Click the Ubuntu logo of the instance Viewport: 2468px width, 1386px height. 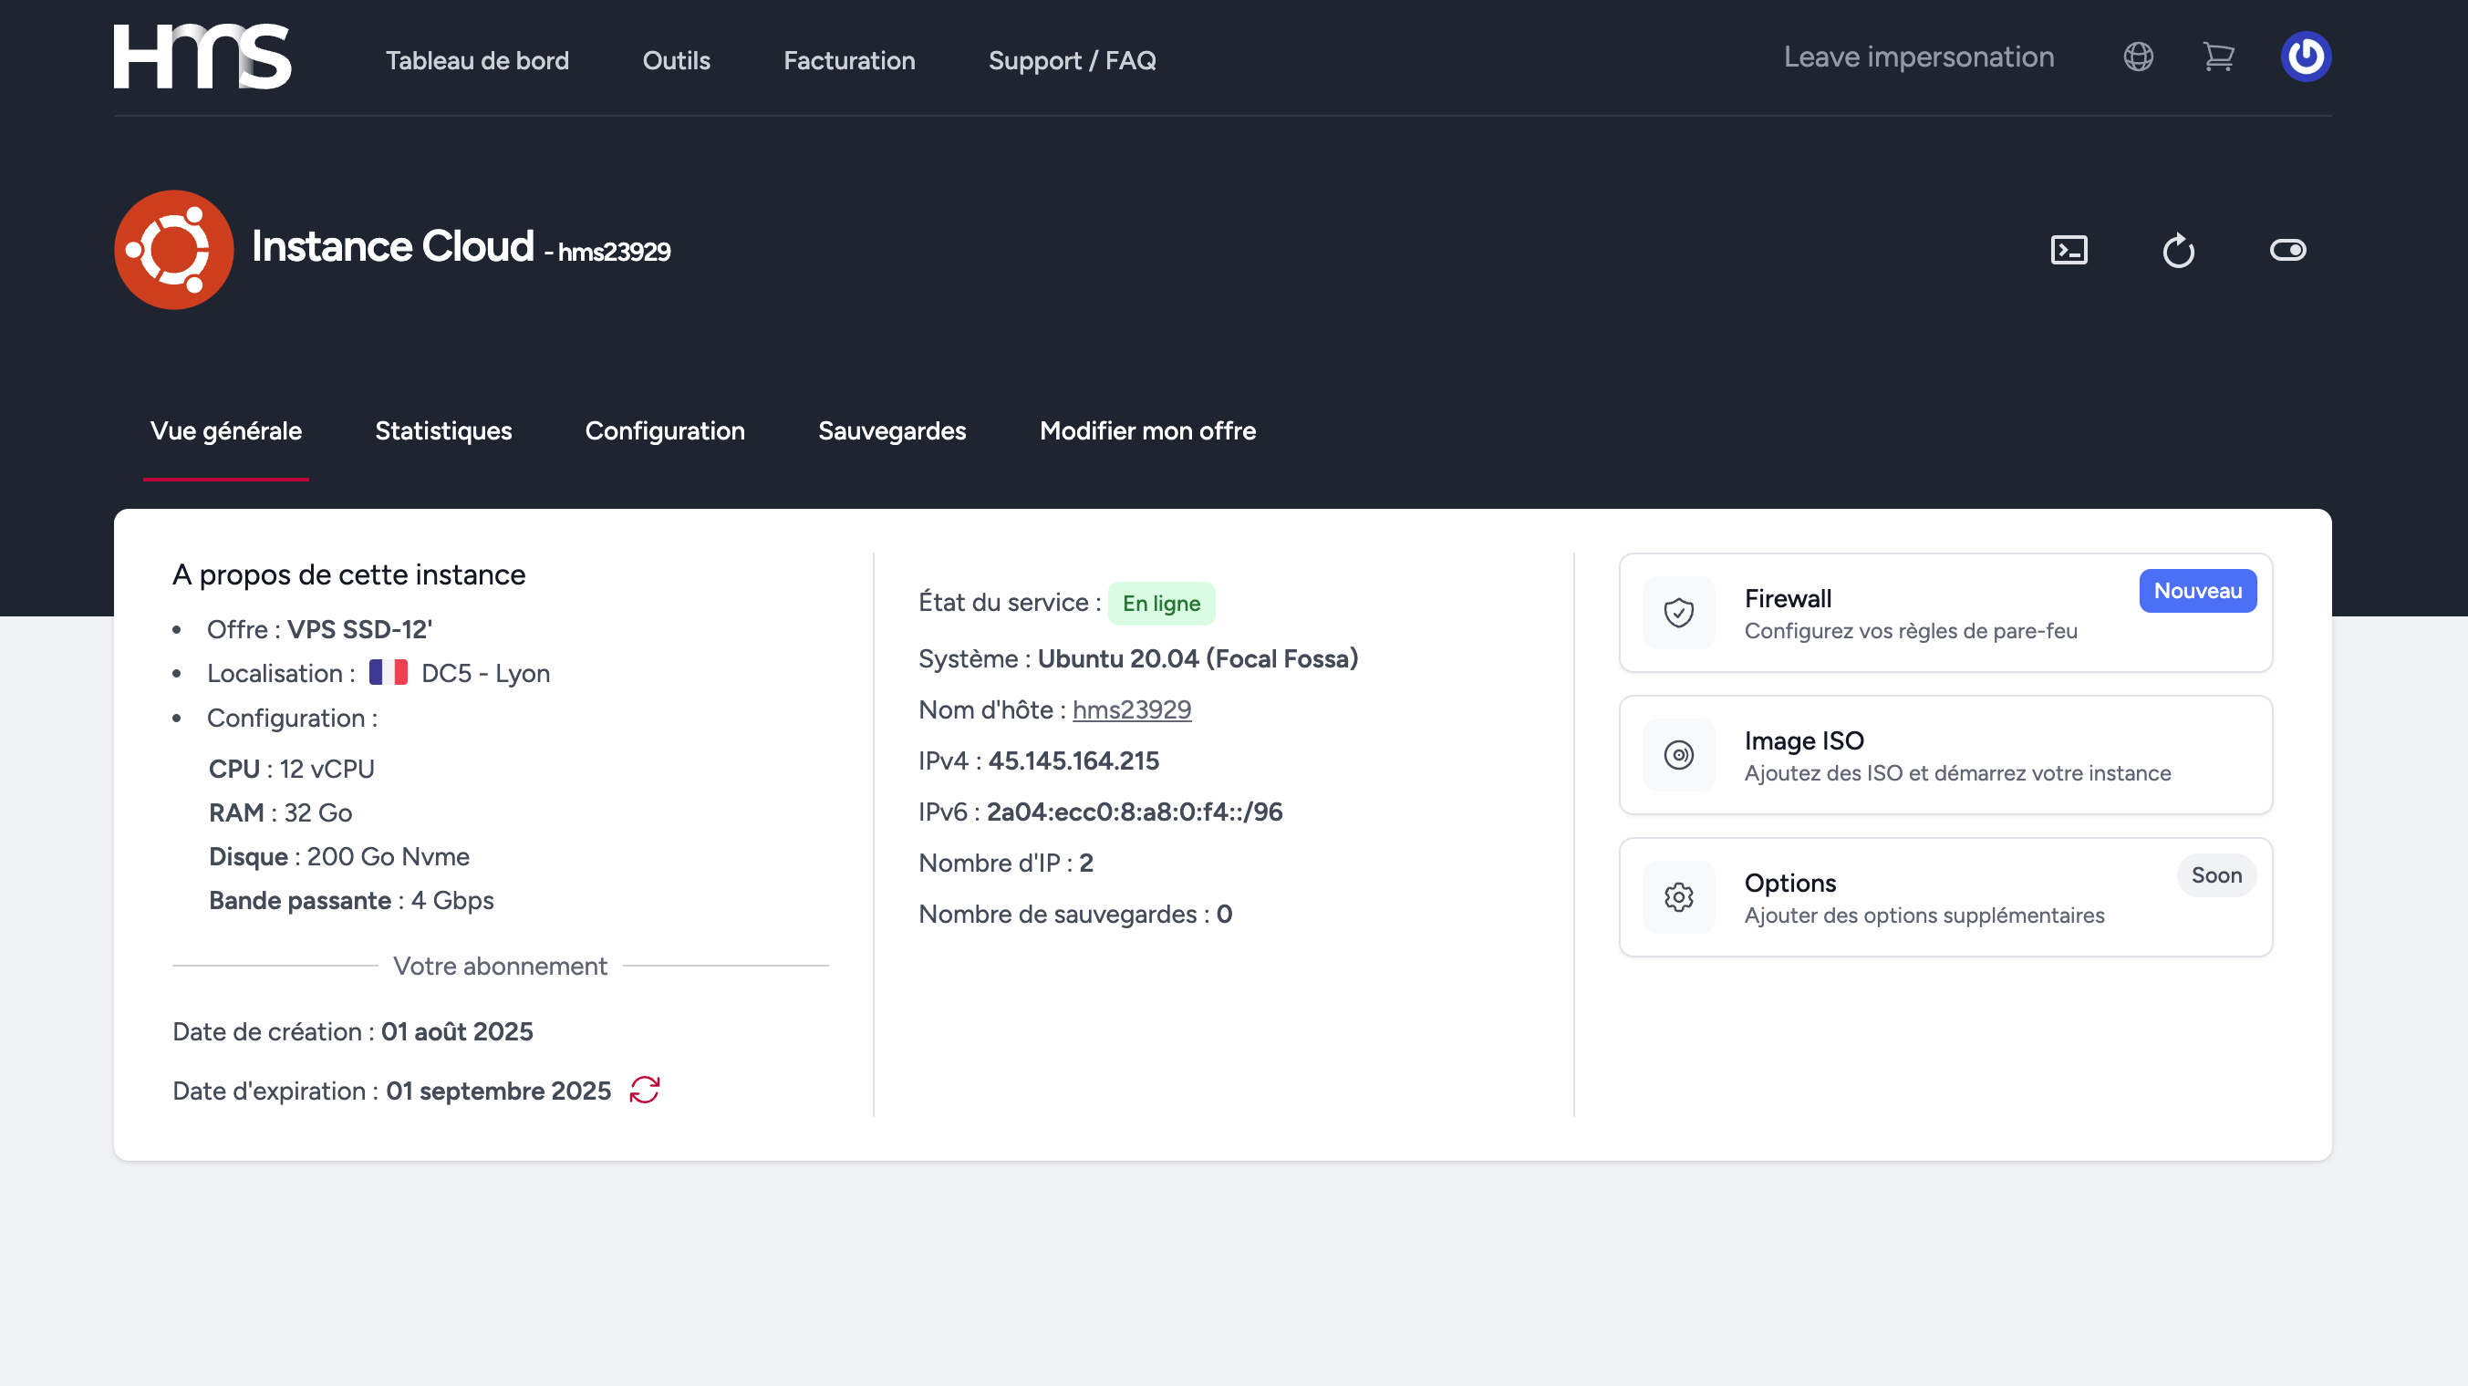(173, 249)
